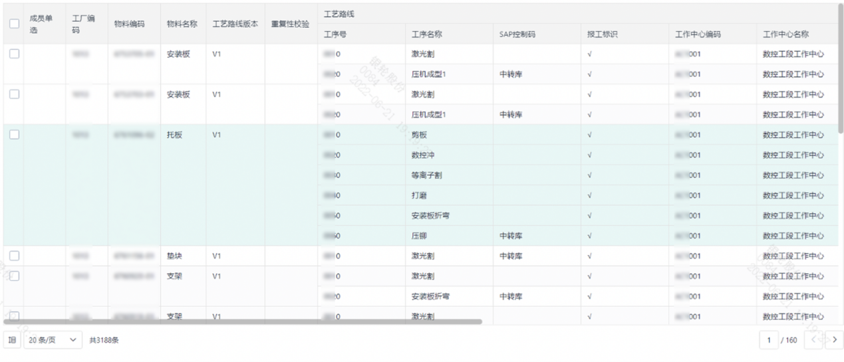Image resolution: width=844 pixels, height=362 pixels.
Task: Click the 物料编码 column header
Action: (129, 24)
